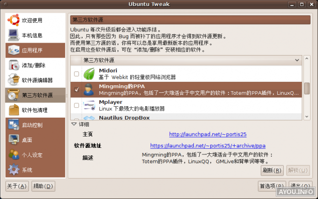Open the +archive/ppa source address link
The height and width of the screenshot is (199, 318).
[x=208, y=145]
